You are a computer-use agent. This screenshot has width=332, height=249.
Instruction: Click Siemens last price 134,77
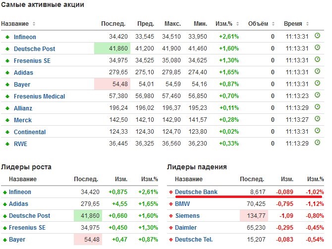[x=256, y=215]
